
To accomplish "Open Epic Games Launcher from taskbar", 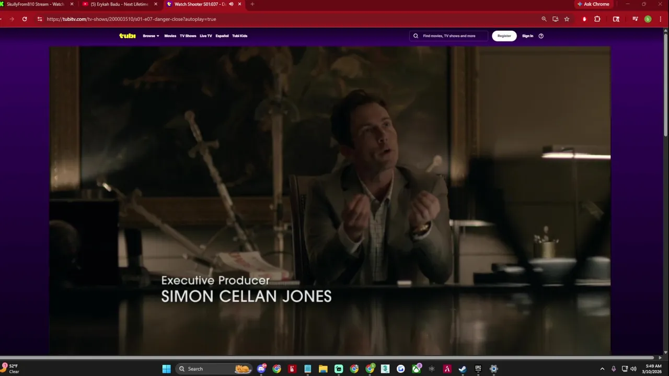I will point(478,369).
